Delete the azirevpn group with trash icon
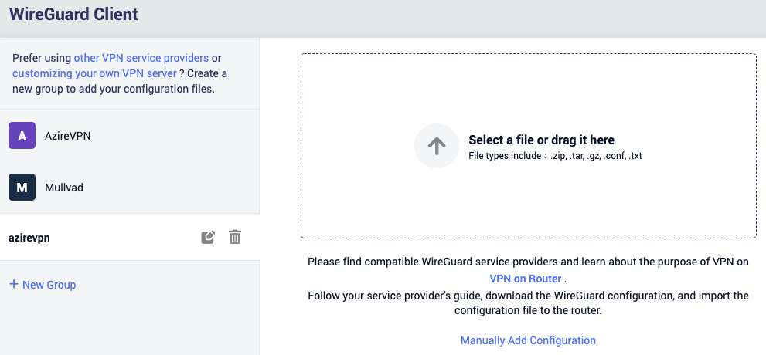Image resolution: width=766 pixels, height=355 pixels. click(235, 237)
